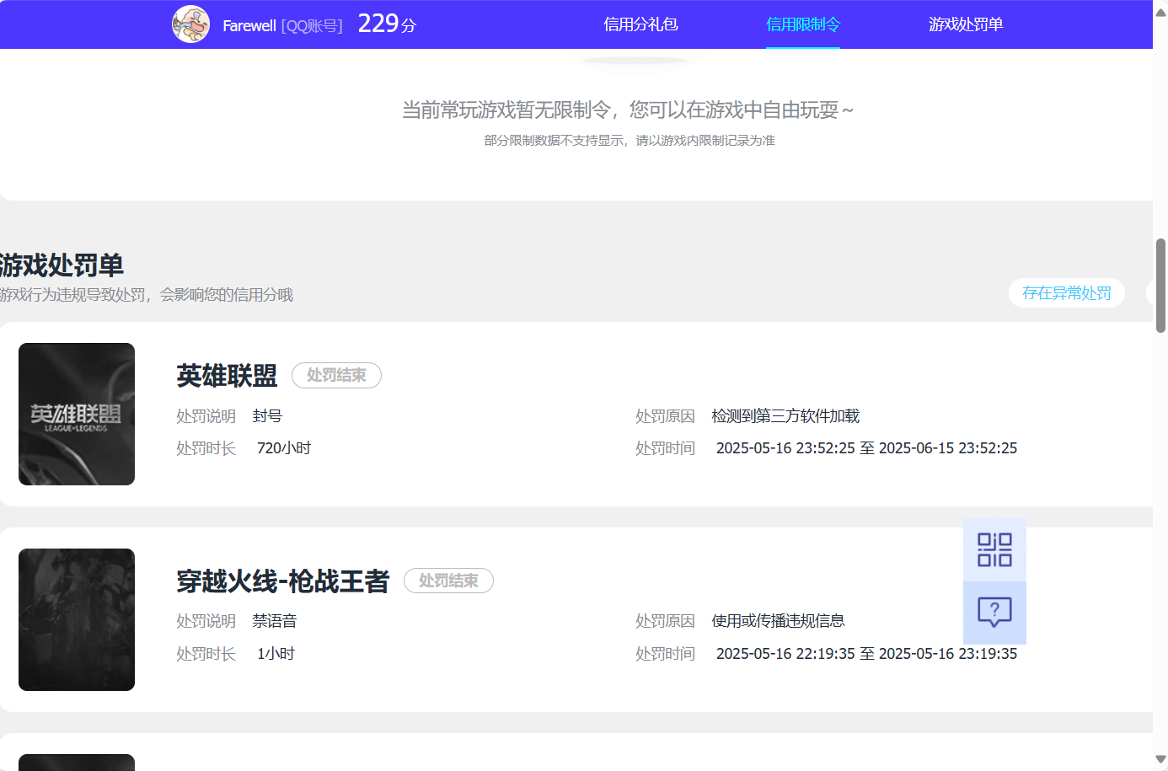
Task: Click the 封号 penalty description
Action: 267,416
